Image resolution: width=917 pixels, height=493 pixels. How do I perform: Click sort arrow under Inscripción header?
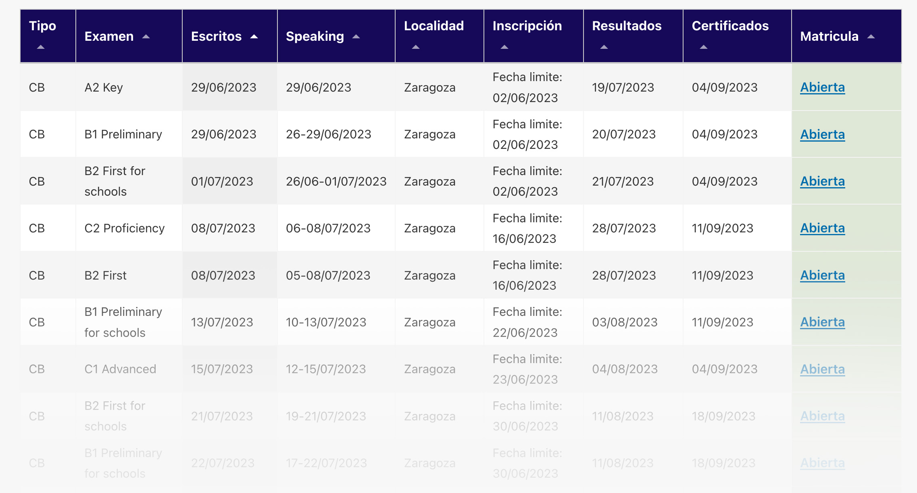504,47
